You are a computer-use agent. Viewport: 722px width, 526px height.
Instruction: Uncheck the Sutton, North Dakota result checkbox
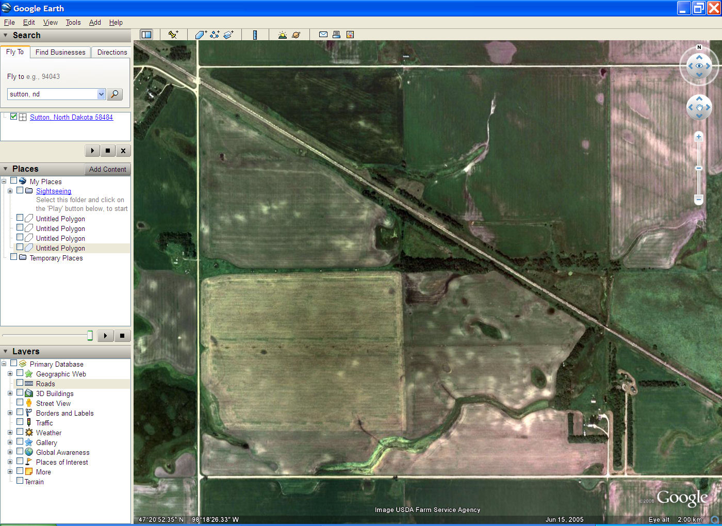(x=14, y=117)
